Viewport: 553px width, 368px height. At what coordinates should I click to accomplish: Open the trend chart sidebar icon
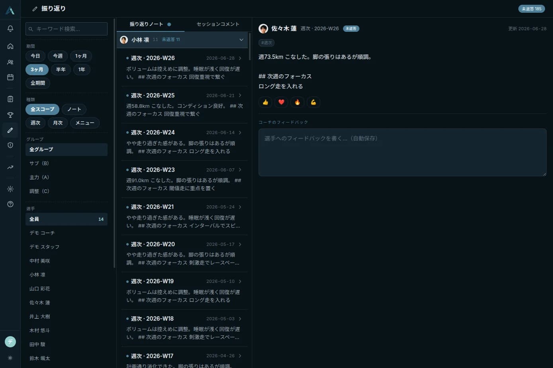10,167
